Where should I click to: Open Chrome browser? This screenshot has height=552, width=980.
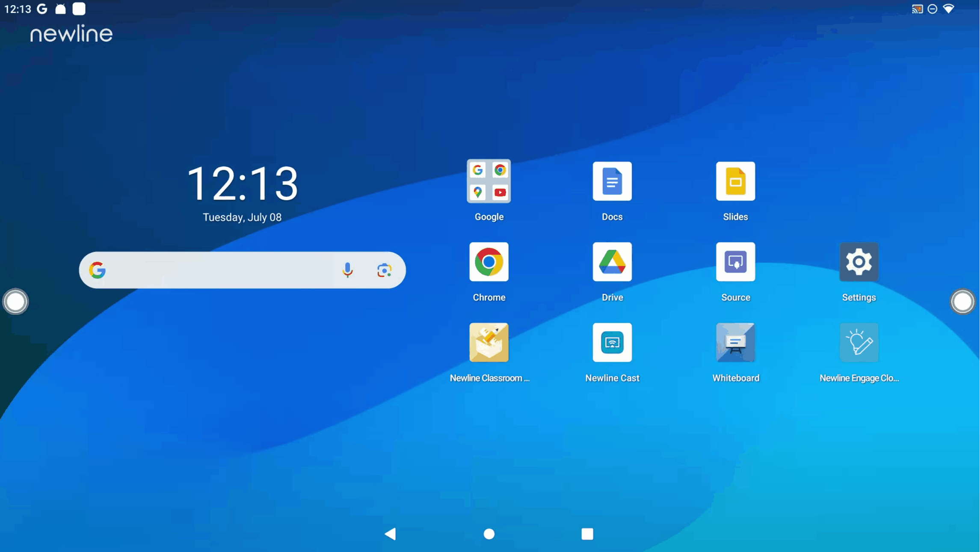(x=489, y=262)
